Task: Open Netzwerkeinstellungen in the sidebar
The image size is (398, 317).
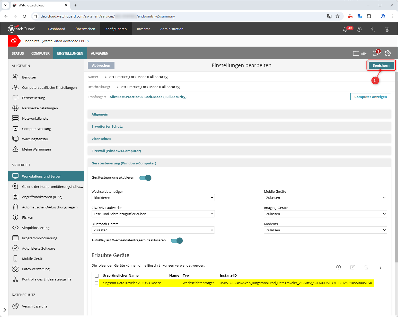Action: pos(40,108)
